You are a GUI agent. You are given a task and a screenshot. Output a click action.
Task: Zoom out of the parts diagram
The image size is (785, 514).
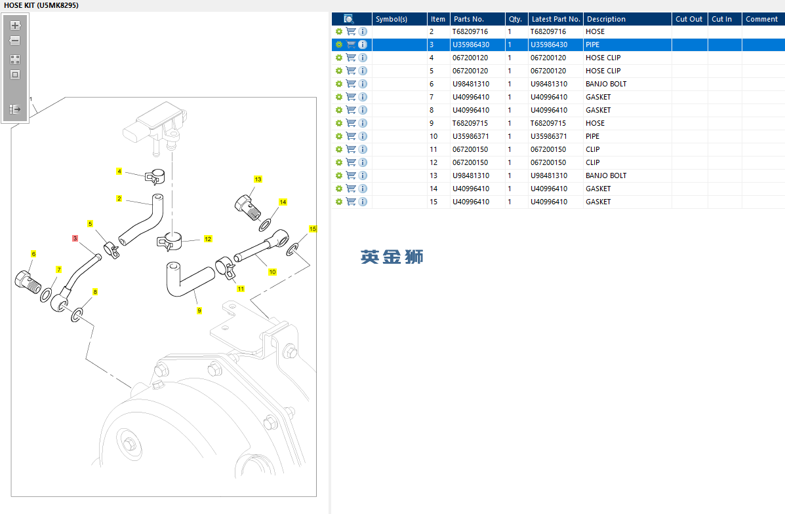[15, 41]
